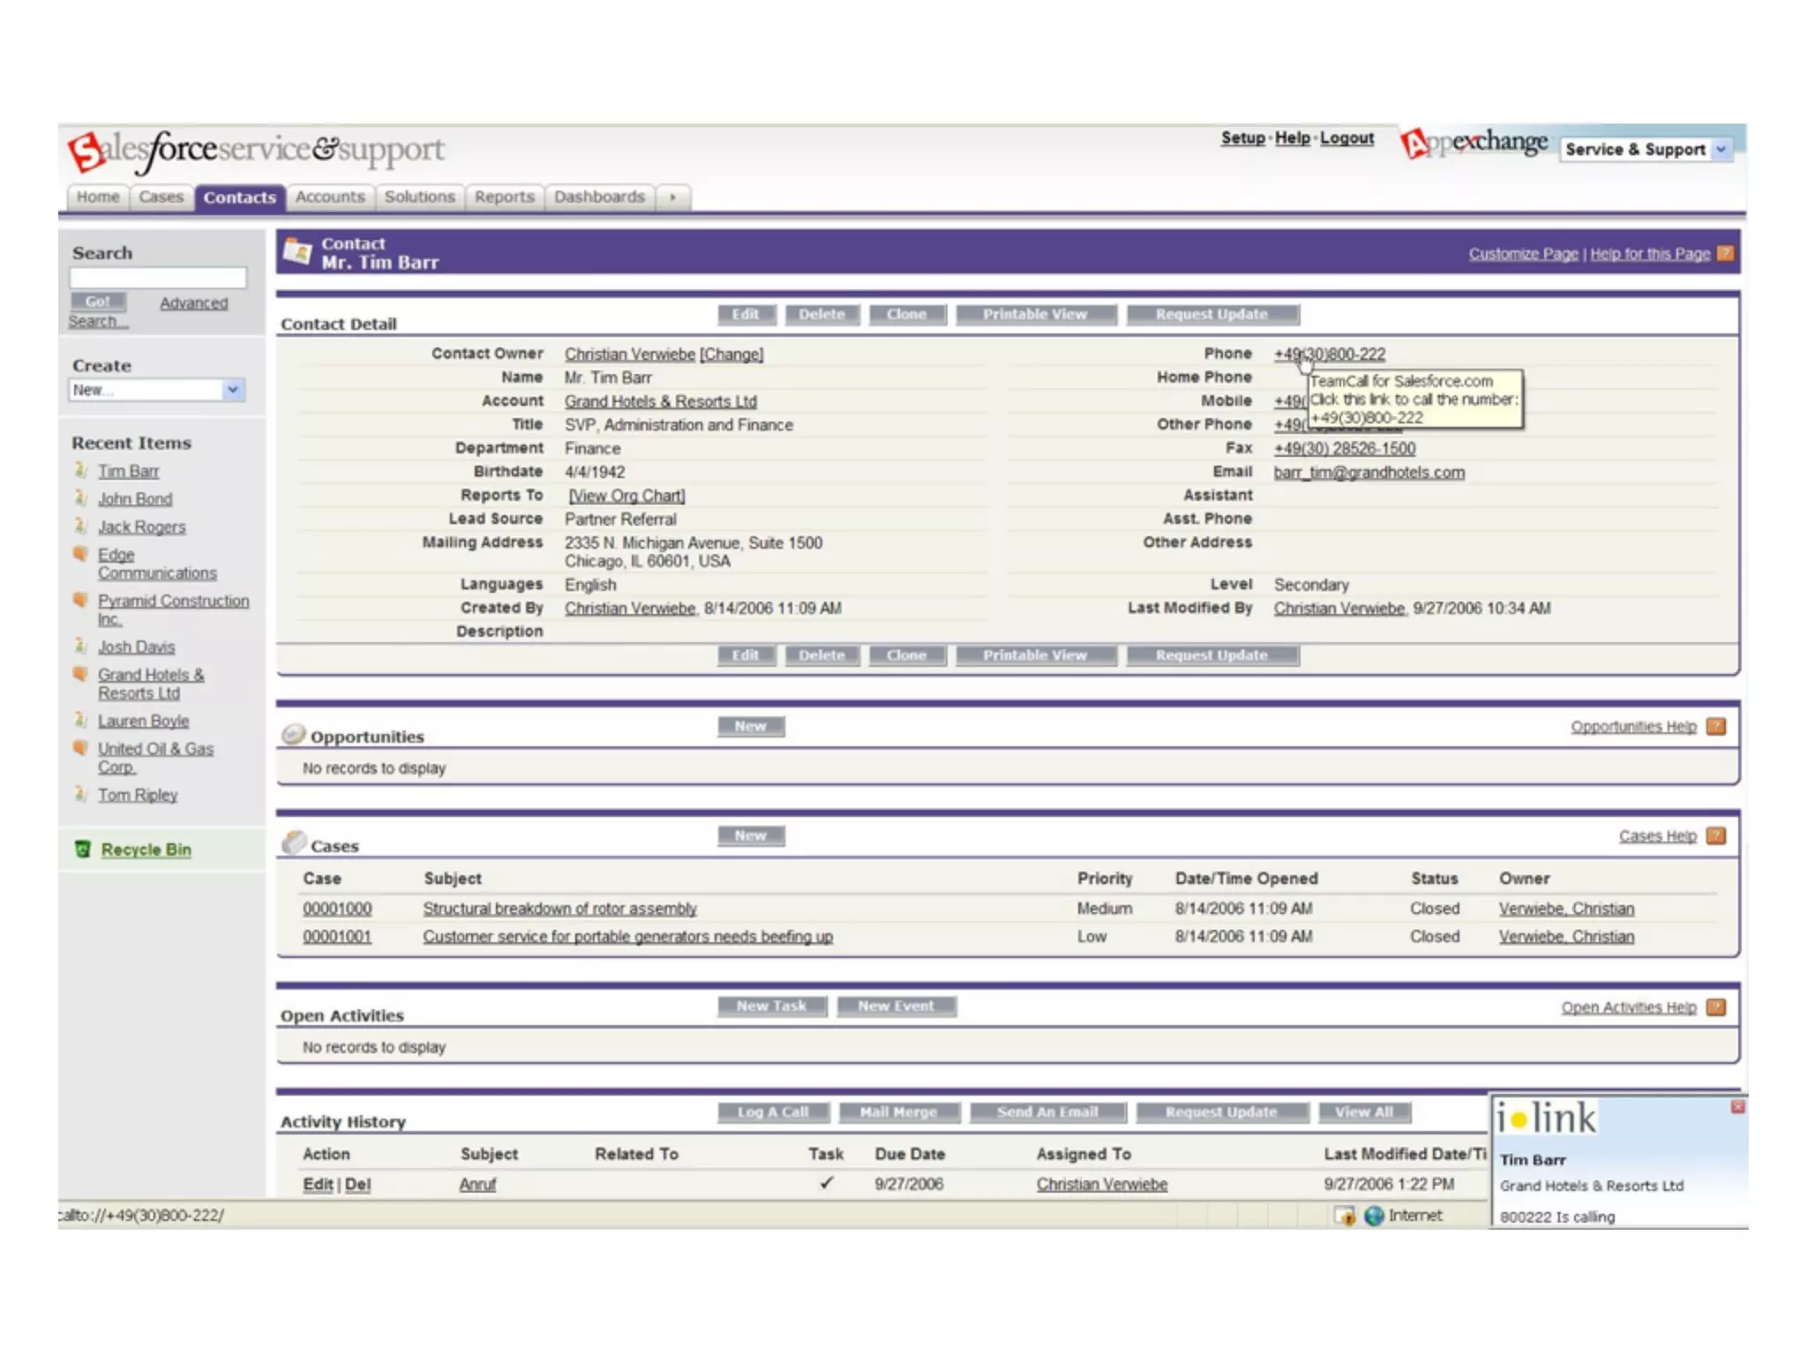Click the Recycle Bin icon
1807x1355 pixels.
click(x=82, y=850)
